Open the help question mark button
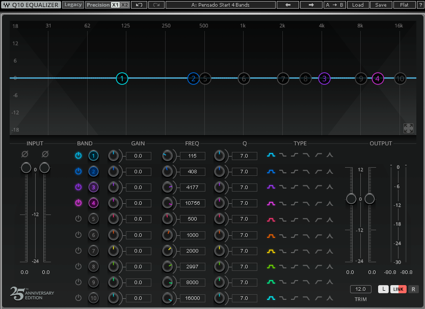 420,5
